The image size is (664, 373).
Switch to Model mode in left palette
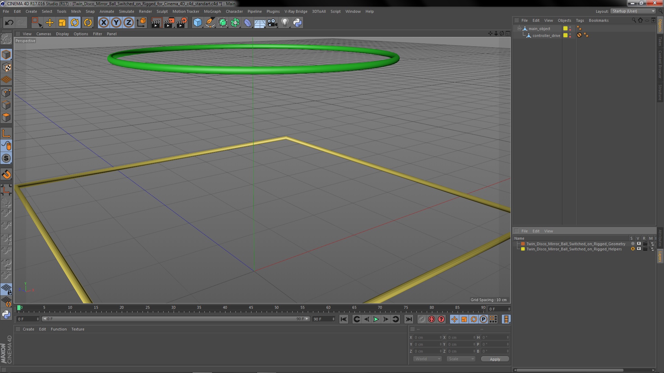click(6, 55)
